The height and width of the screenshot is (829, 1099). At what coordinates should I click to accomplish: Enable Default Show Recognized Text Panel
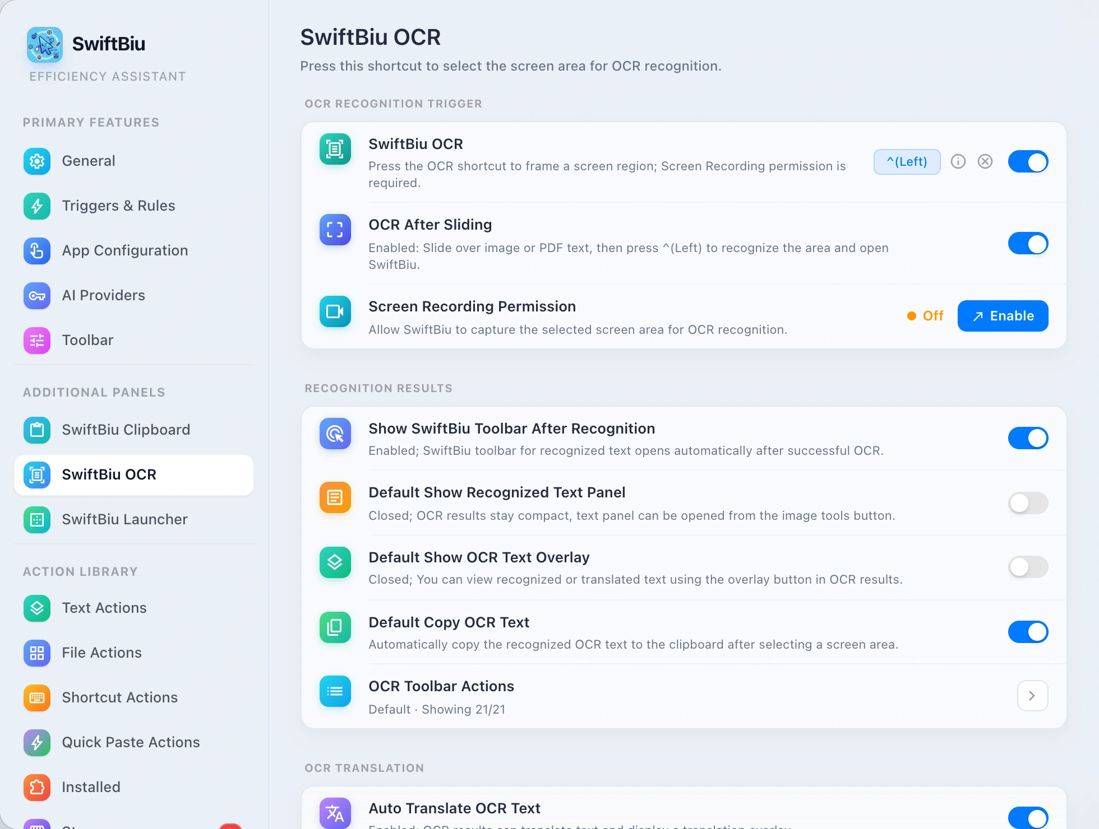[1028, 503]
